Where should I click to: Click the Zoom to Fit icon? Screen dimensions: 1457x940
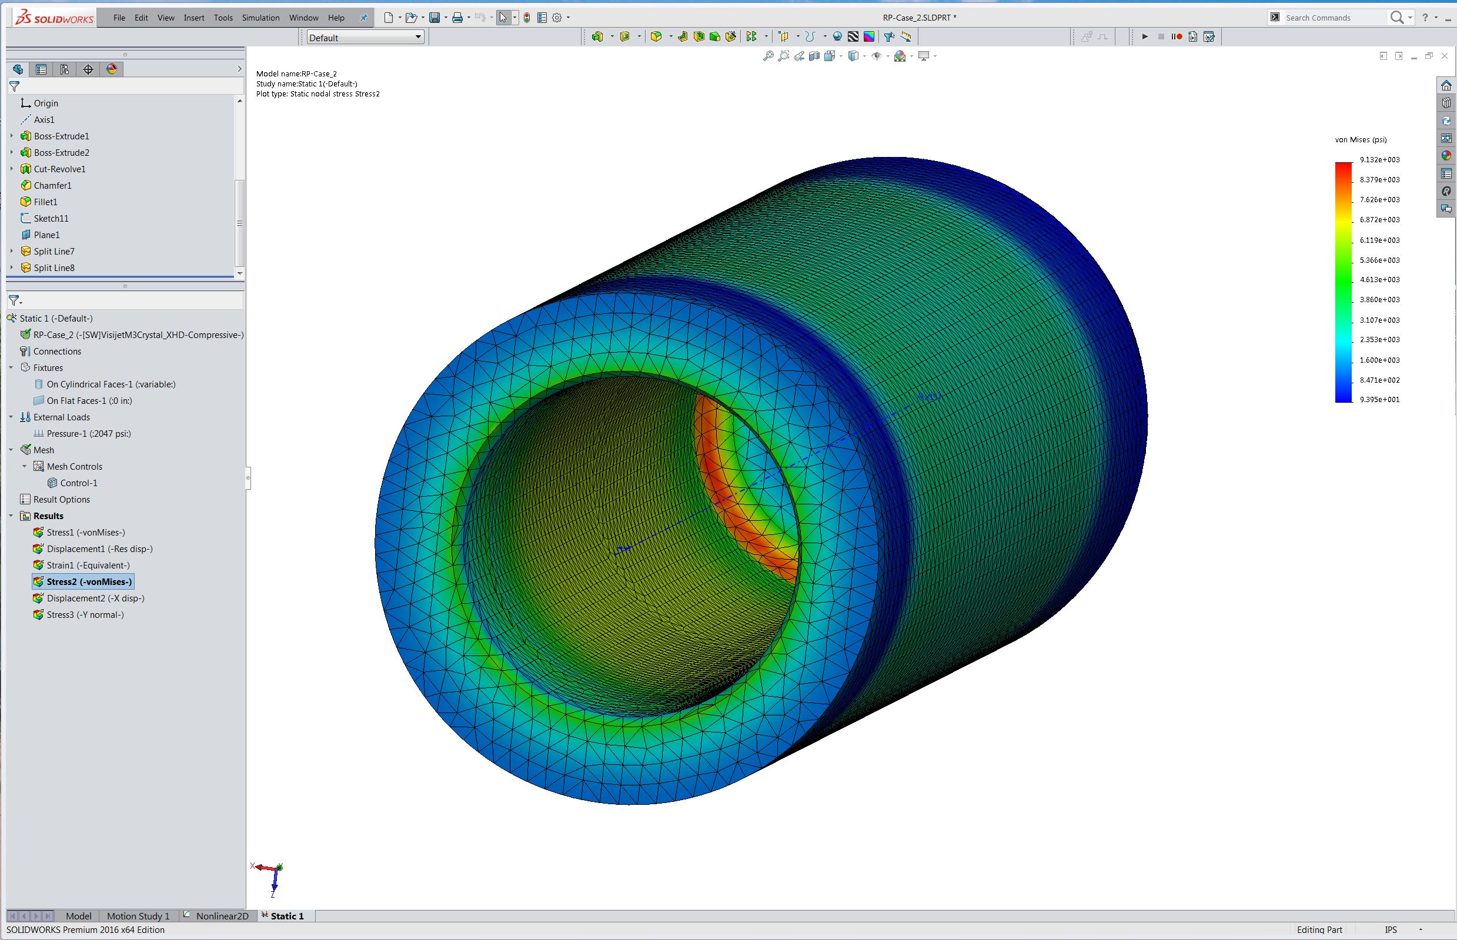click(x=768, y=56)
